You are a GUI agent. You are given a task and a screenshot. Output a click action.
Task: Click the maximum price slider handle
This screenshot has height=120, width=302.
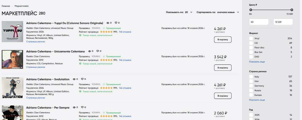(292, 10)
